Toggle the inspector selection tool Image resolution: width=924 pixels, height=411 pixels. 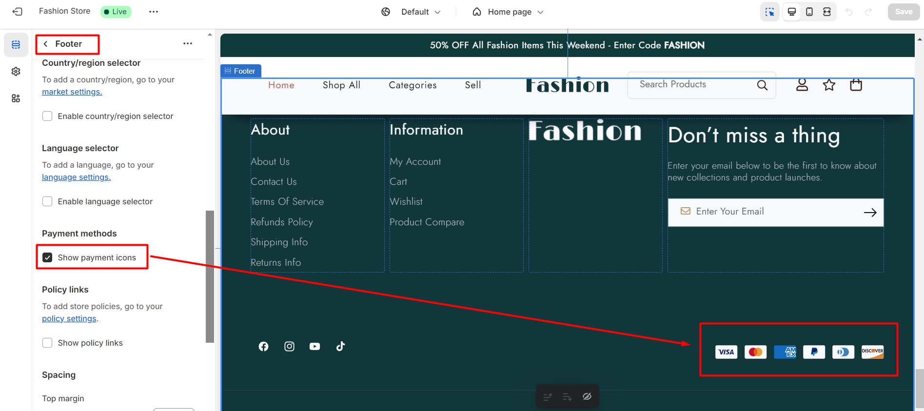(x=770, y=12)
